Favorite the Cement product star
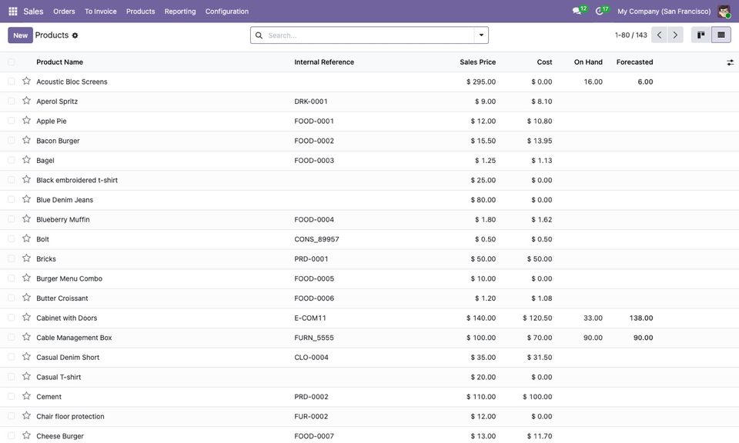This screenshot has height=443, width=739. click(x=26, y=396)
